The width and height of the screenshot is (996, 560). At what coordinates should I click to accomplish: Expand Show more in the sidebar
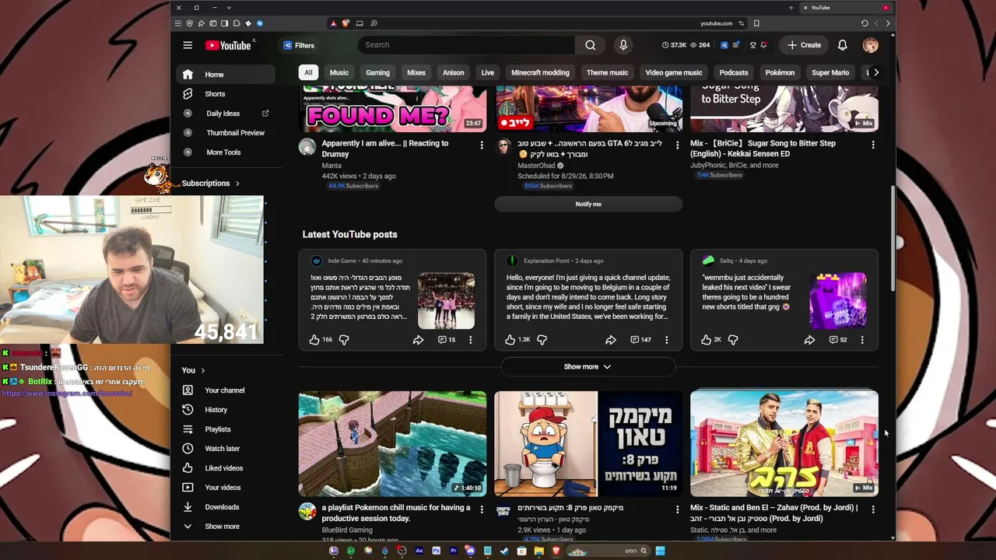[226, 527]
